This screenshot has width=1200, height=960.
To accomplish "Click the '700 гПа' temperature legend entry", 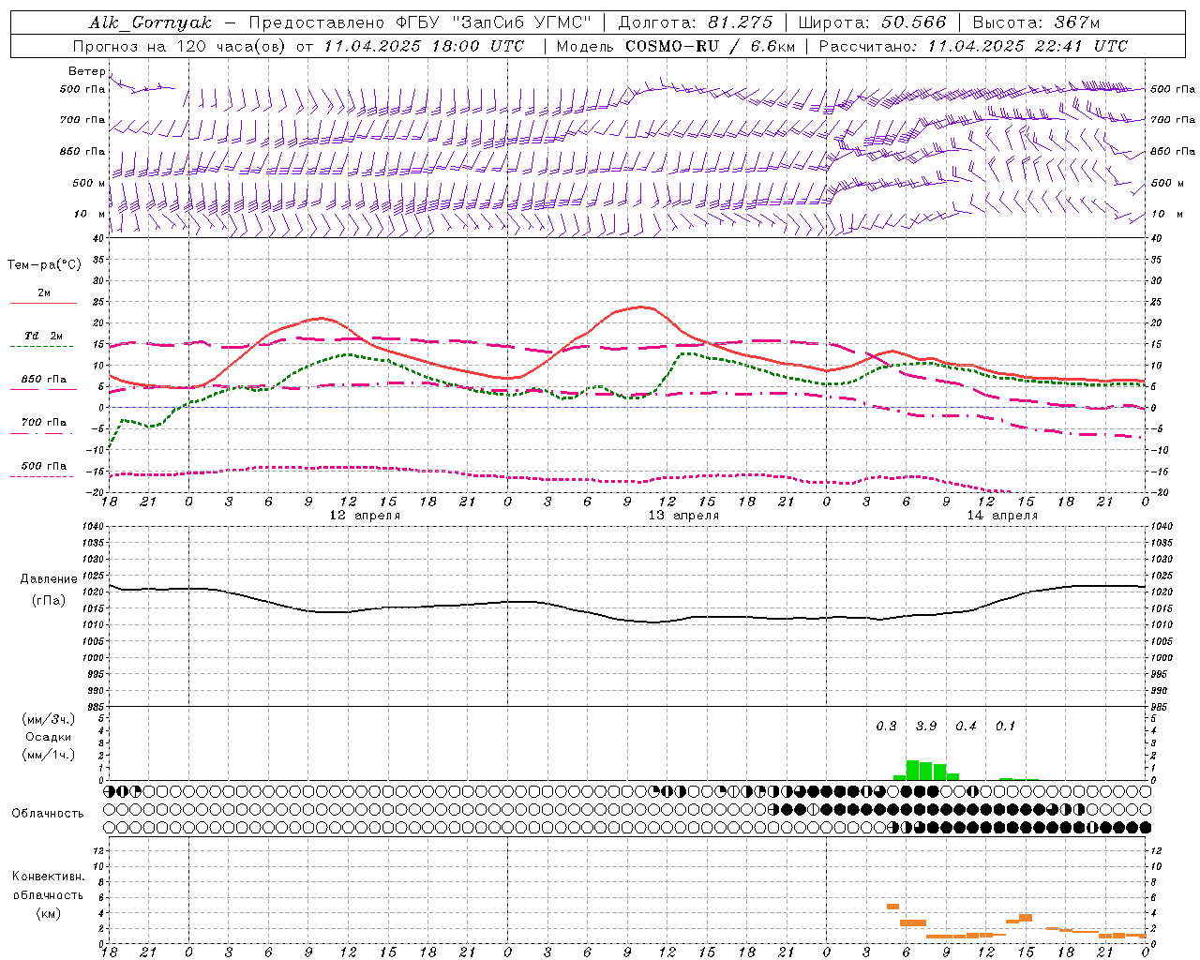I will click(x=44, y=423).
